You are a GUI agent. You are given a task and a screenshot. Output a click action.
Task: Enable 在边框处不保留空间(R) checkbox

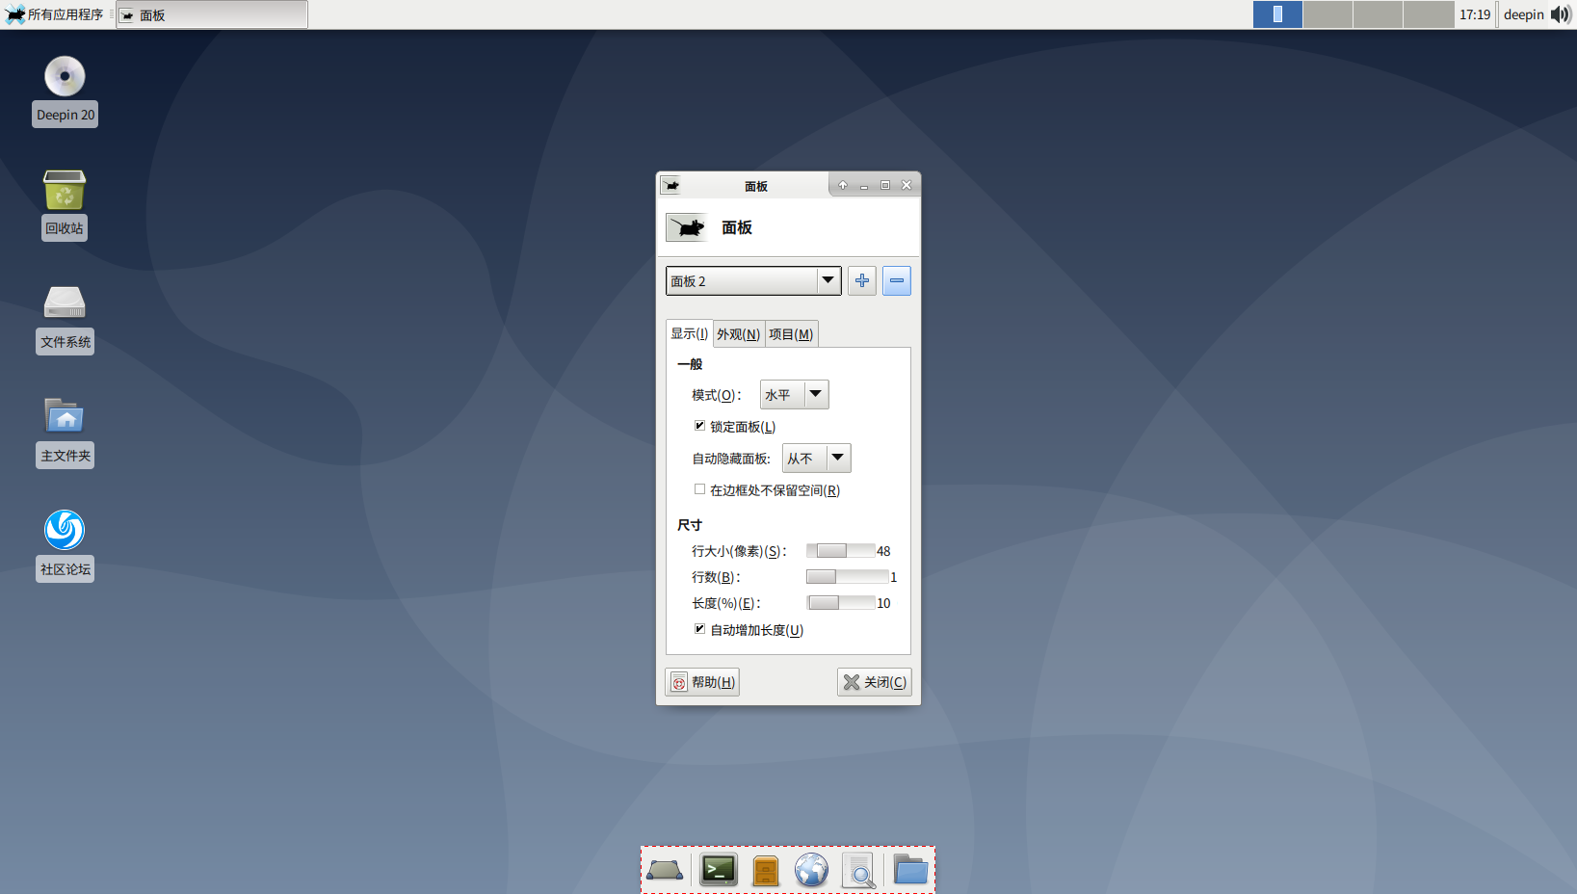click(699, 489)
